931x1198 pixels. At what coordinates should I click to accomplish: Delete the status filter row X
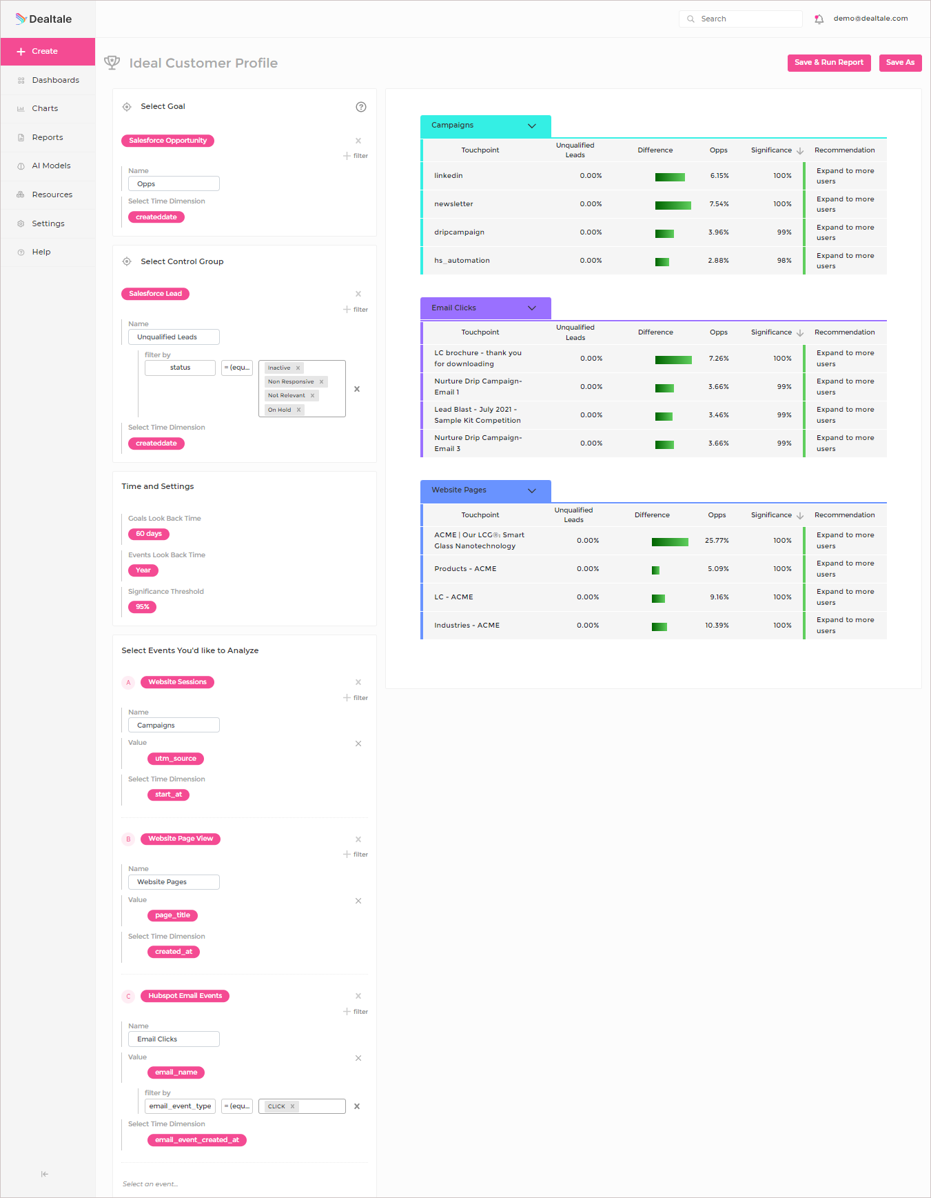pyautogui.click(x=357, y=389)
